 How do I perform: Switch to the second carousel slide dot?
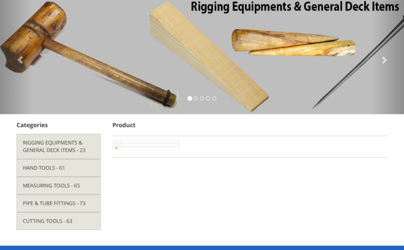pyautogui.click(x=196, y=98)
